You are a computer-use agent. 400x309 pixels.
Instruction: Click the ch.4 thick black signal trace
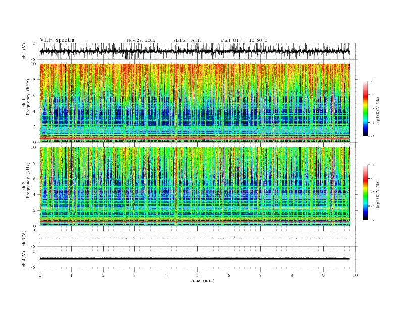point(195,259)
